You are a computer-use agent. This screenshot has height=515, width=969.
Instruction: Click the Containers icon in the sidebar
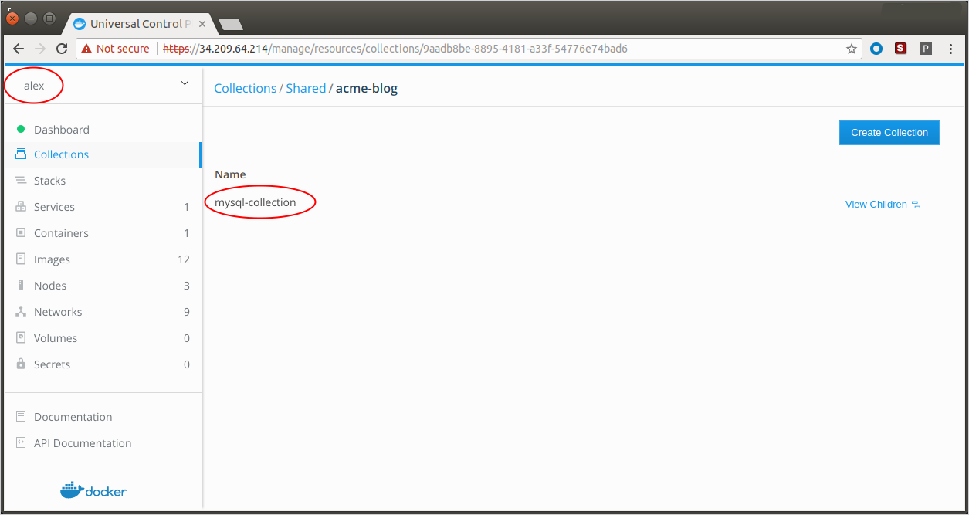coord(21,233)
